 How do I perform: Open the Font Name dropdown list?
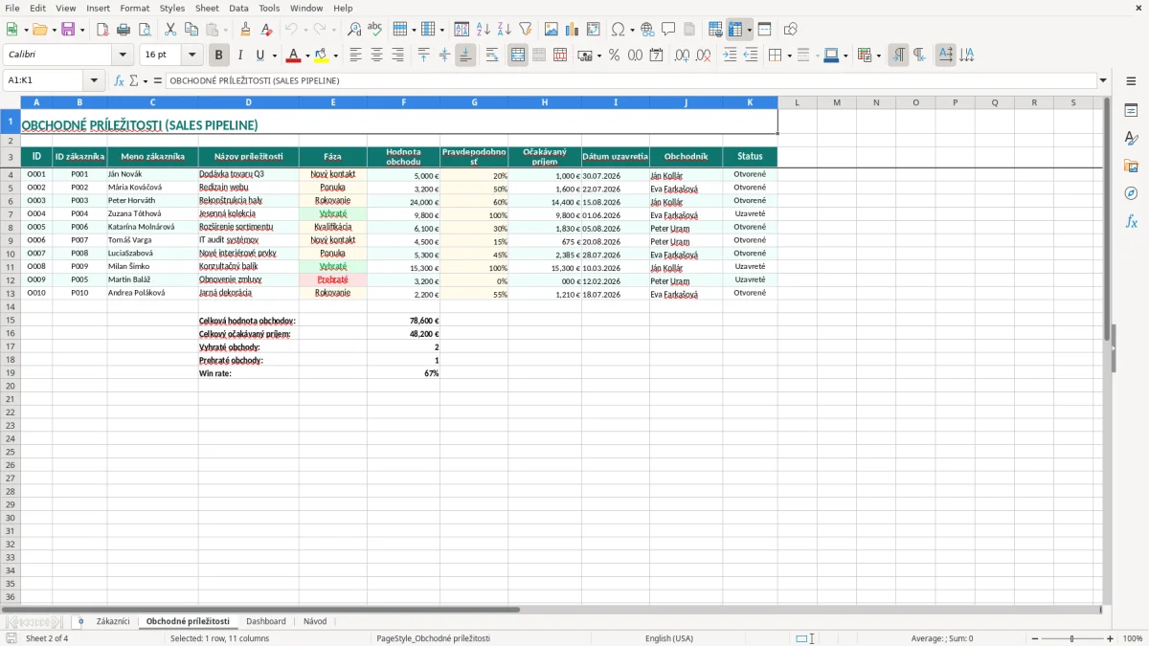point(122,56)
